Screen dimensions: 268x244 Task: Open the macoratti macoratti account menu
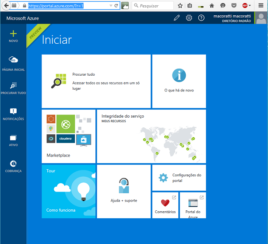232,18
